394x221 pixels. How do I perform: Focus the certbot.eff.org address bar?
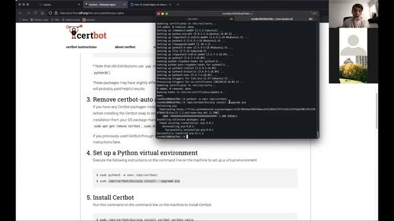point(92,13)
